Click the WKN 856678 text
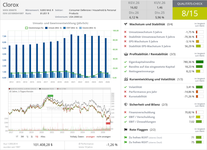 coord(10,10)
